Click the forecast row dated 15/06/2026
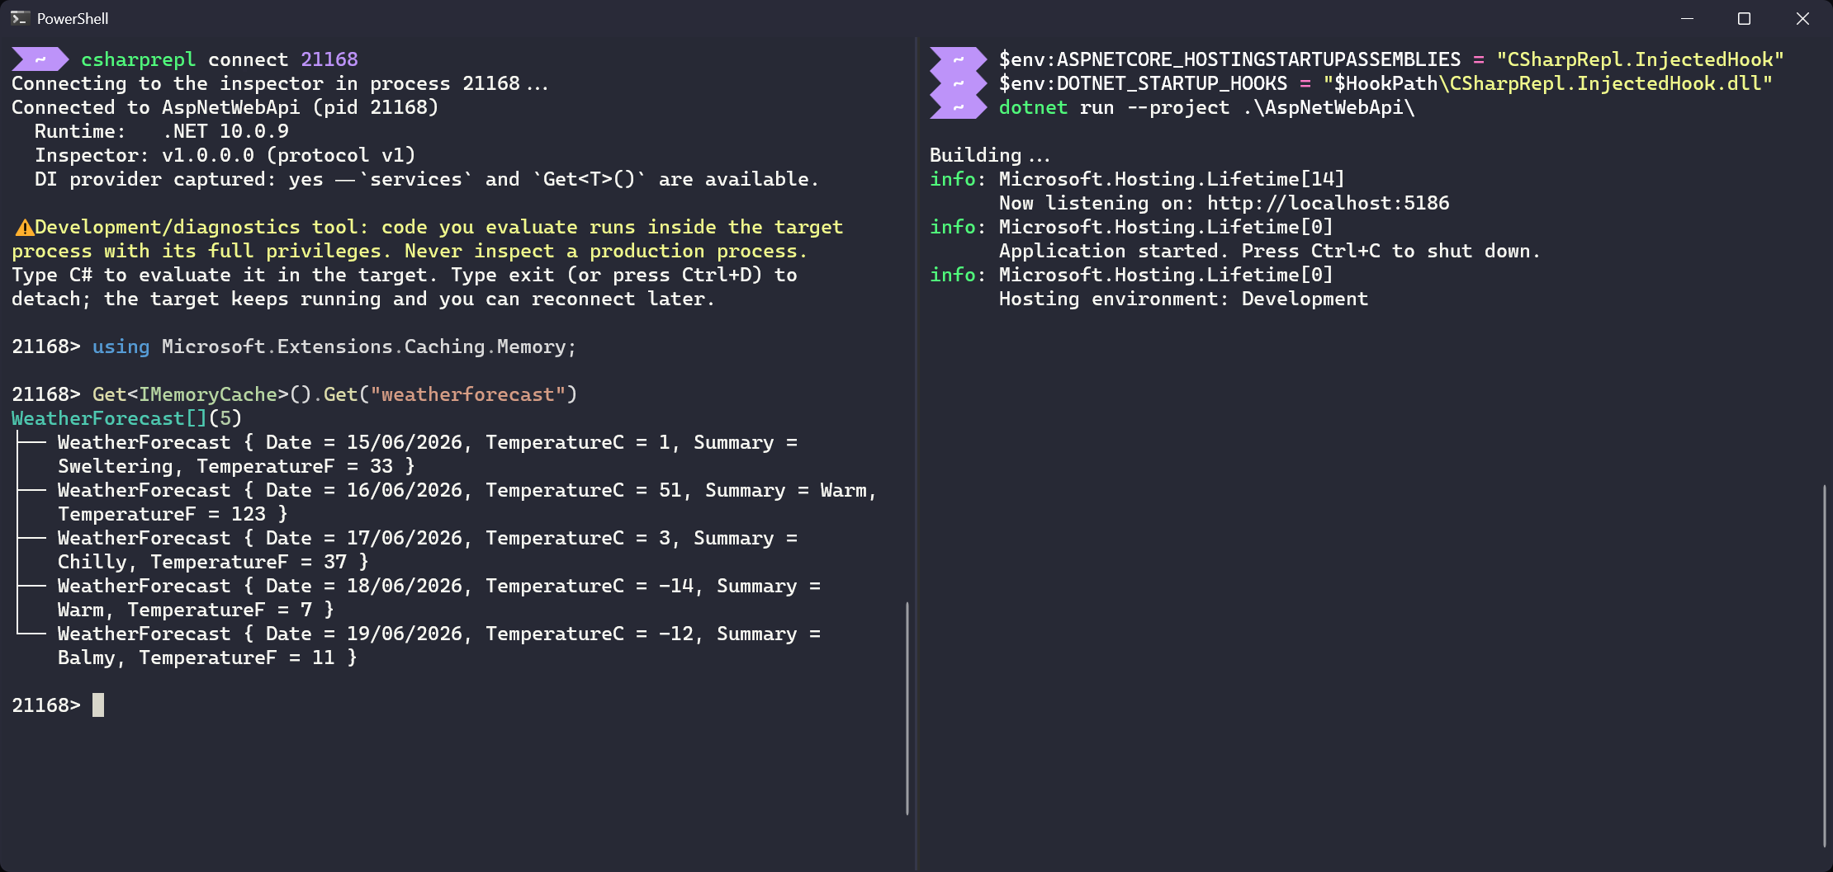 (428, 455)
